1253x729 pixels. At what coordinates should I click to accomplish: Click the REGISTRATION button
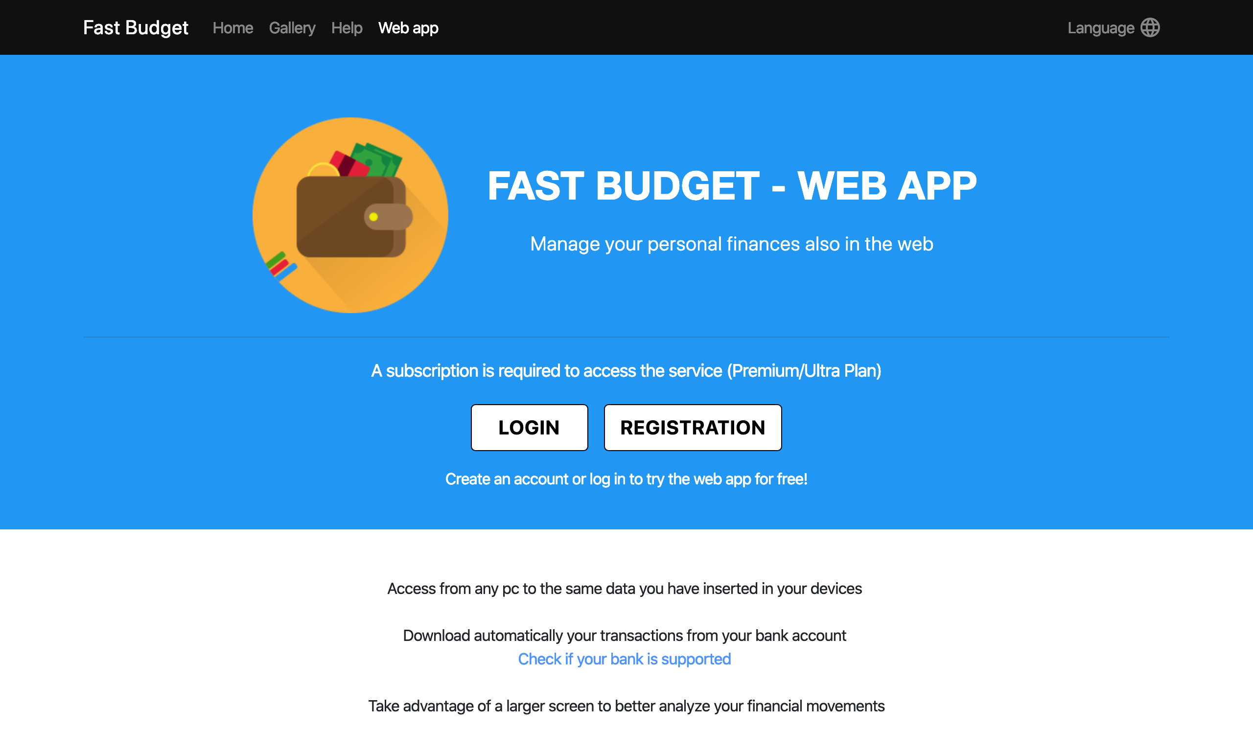click(x=693, y=427)
